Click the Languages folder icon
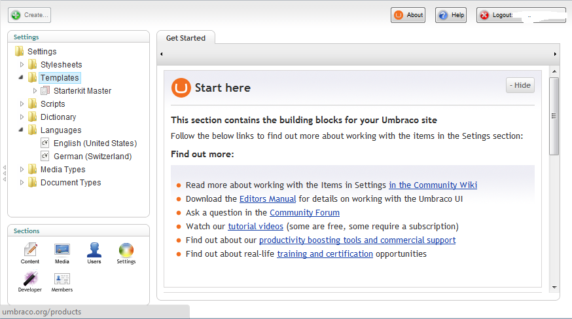 point(33,130)
